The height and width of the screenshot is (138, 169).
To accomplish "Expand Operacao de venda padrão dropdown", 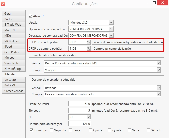I will pyautogui.click(x=111, y=29).
